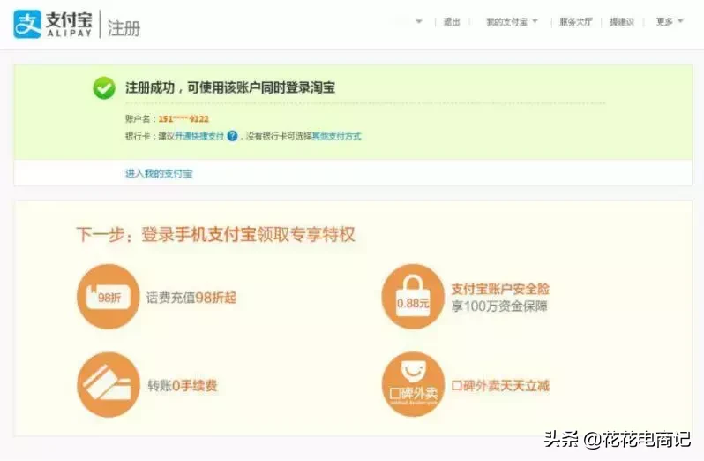
Task: Click the 口碑外卖 orange circle icon
Action: click(x=413, y=385)
